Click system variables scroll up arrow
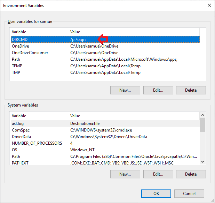The image size is (215, 203). (x=203, y=115)
